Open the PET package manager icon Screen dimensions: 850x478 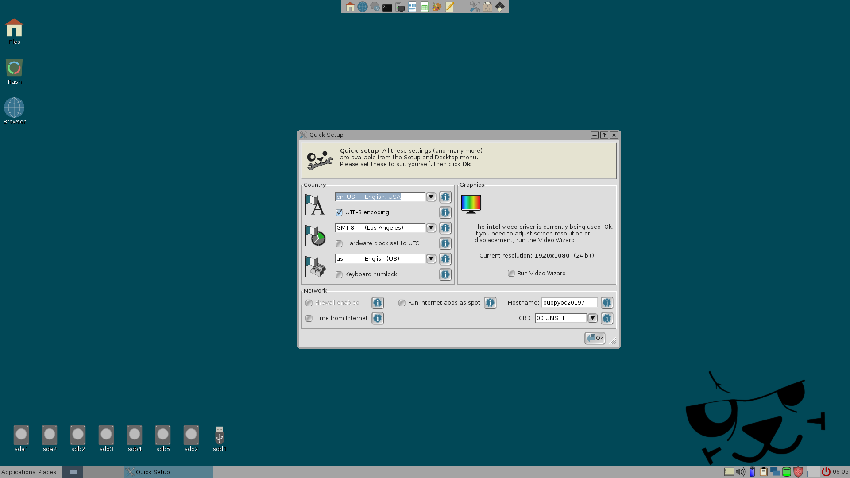487,7
